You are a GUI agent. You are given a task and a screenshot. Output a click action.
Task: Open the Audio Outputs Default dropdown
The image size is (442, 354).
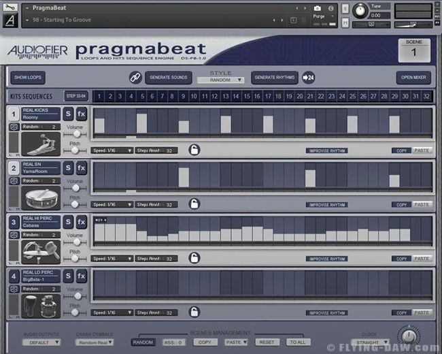coord(41,342)
